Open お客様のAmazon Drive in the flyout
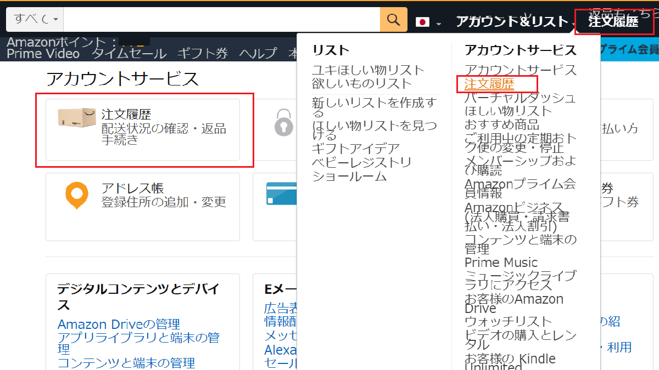Screen dimensions: 659x370 click(x=514, y=304)
